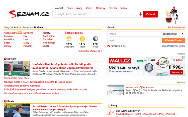The width and height of the screenshot is (188, 117).
Task: Click the AdChoices icon on MALL.CZ banner
Action: tap(183, 57)
